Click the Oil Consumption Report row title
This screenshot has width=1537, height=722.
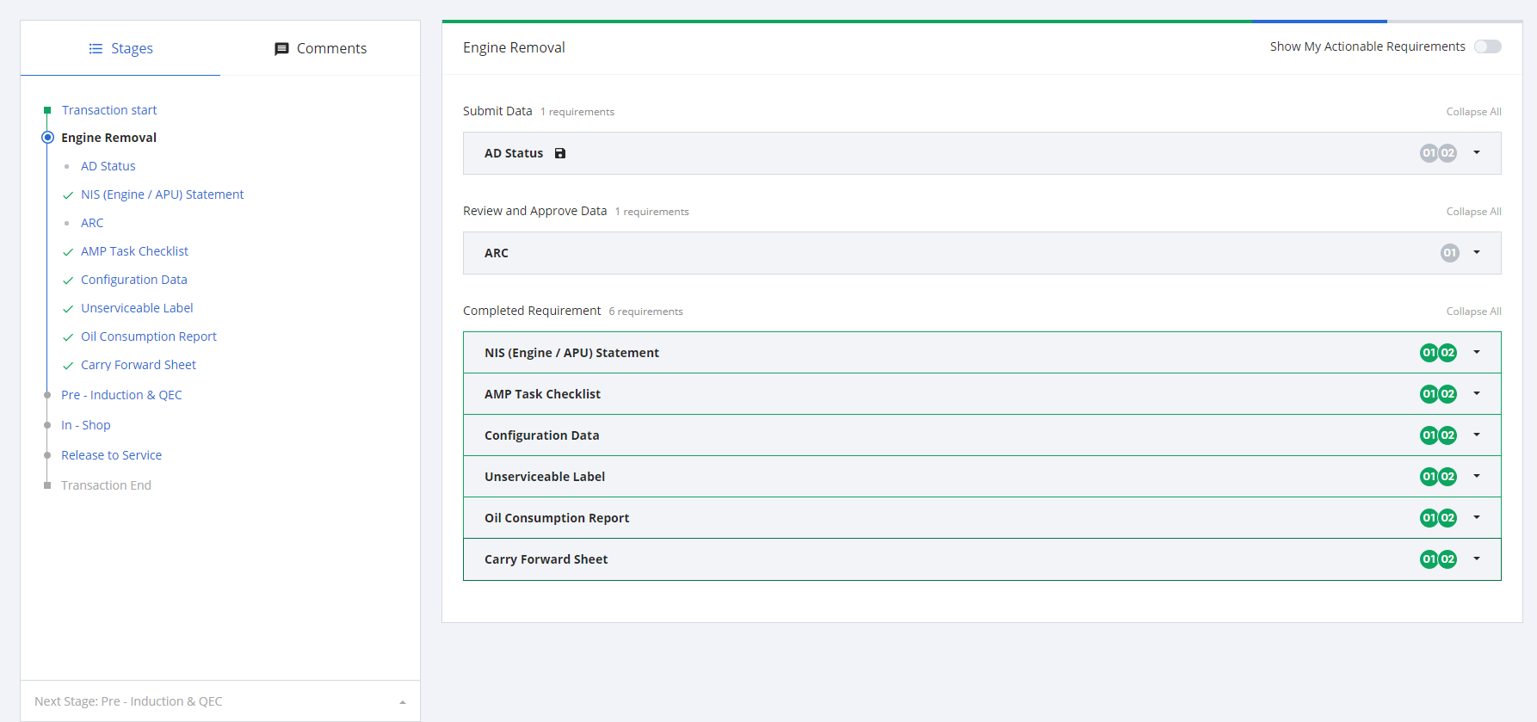[557, 518]
